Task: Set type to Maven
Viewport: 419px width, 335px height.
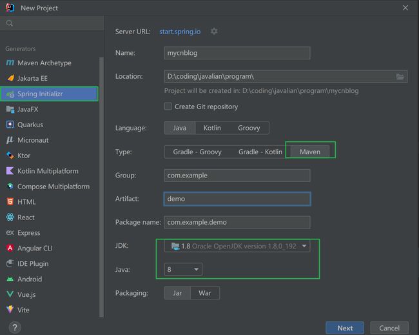Action: 309,152
